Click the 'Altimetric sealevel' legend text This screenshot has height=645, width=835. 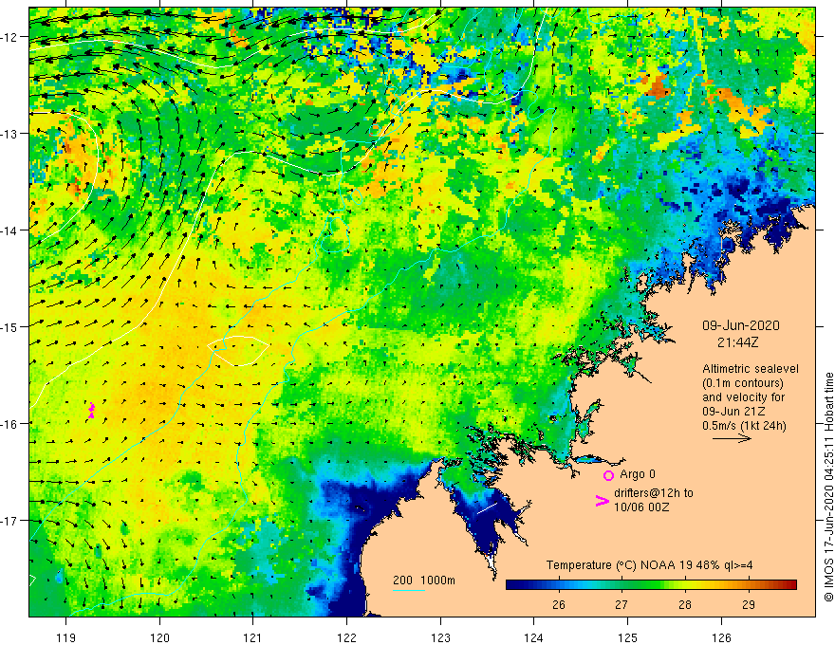click(x=751, y=369)
